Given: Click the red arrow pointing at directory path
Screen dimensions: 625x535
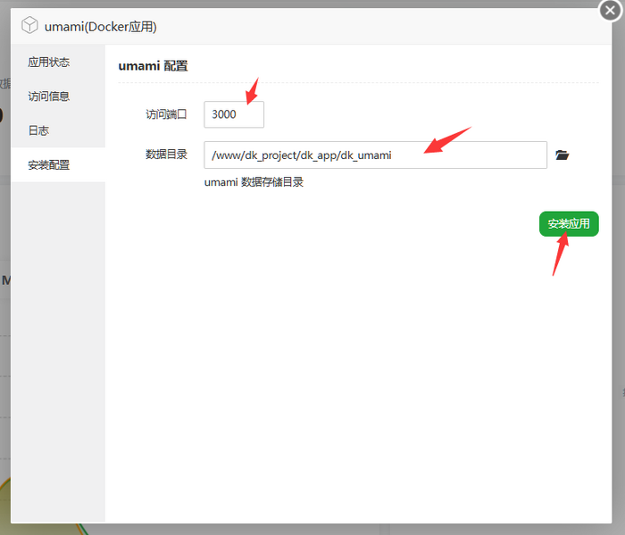Looking at the screenshot, I should pos(446,141).
